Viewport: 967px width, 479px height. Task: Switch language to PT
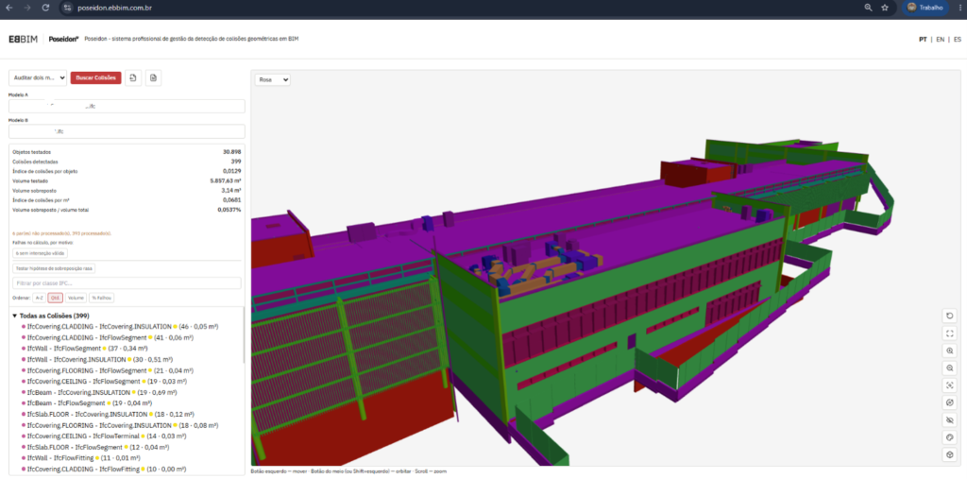(x=923, y=40)
